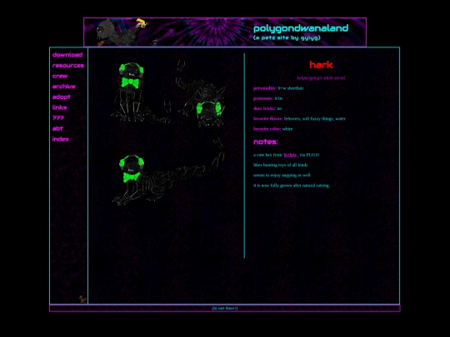Screen dimensions: 450x337
Task: Click the 'does tricks: no' line
Action: coord(267,108)
